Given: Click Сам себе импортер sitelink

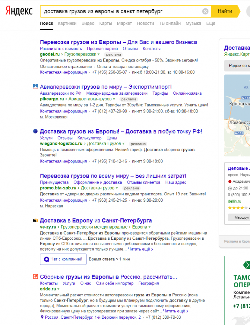Looking at the screenshot, I should 115,283.
